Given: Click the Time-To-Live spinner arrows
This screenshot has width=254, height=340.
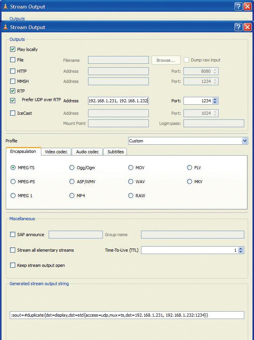Looking at the screenshot, I should click(240, 250).
